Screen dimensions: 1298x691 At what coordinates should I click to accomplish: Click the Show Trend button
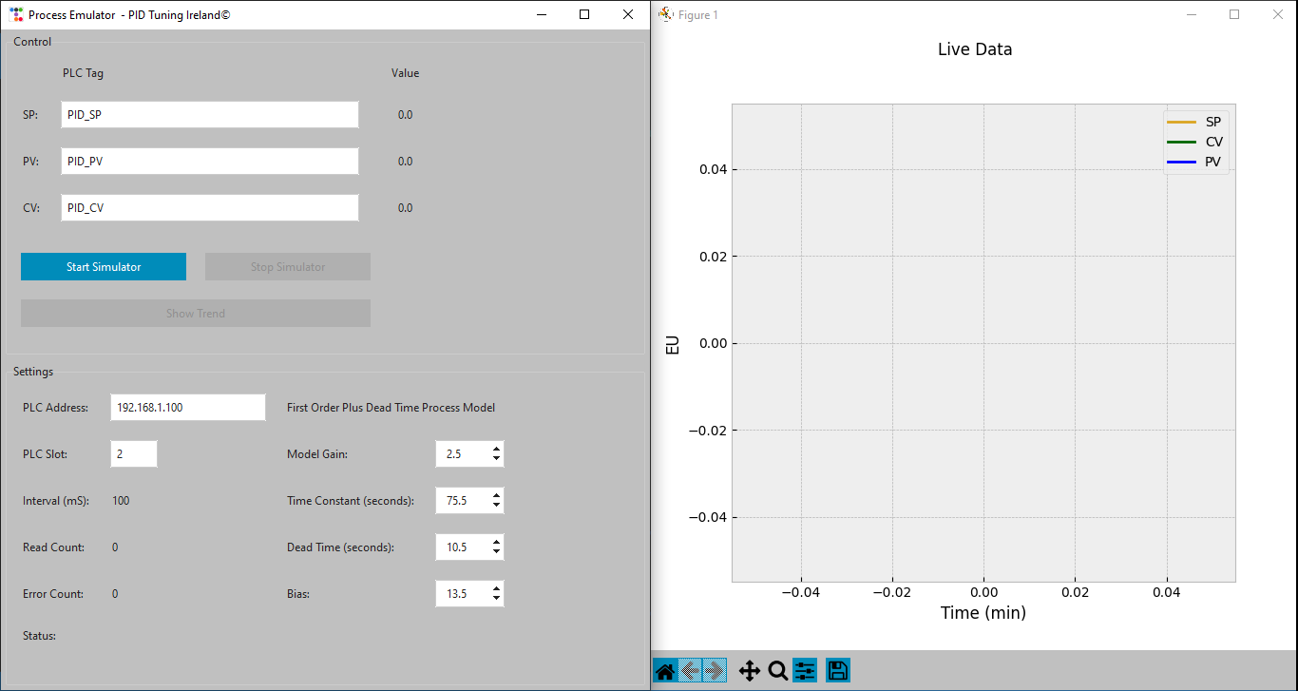pos(195,314)
